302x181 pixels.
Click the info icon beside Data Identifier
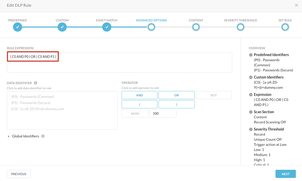[36, 83]
